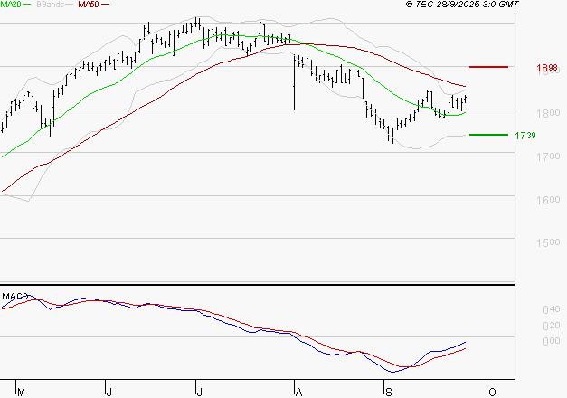
Task: Click the O month marker on time axis
Action: (x=492, y=392)
